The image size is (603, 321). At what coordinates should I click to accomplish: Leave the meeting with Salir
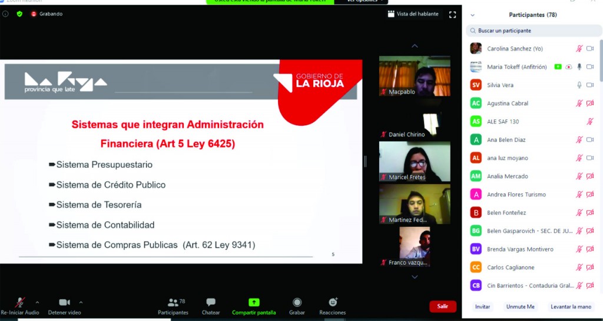coord(442,306)
